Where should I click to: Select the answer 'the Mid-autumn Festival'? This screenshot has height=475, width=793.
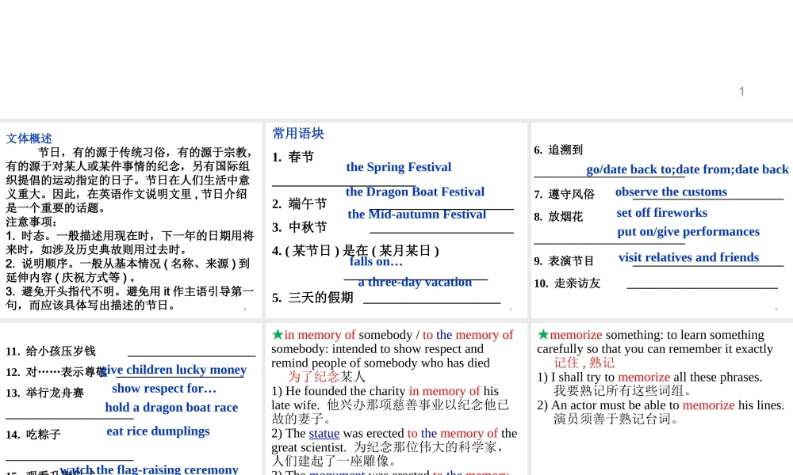(416, 215)
